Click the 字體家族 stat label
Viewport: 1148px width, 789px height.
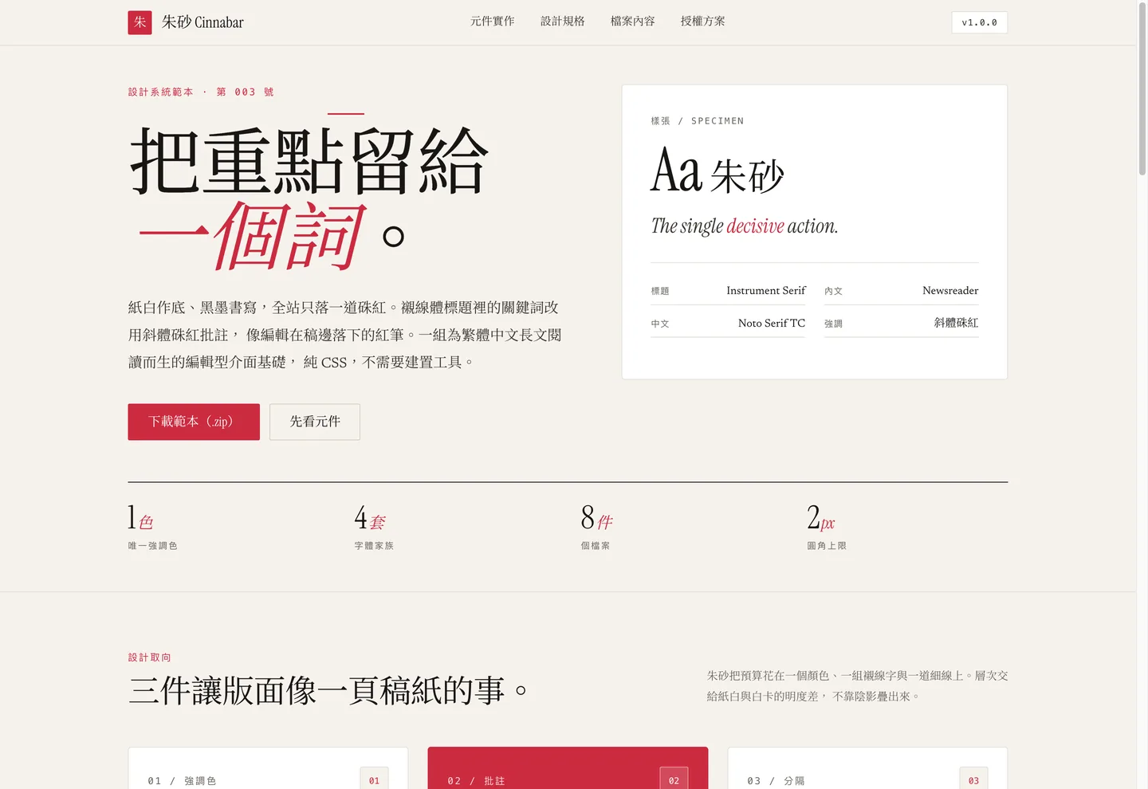pyautogui.click(x=374, y=546)
